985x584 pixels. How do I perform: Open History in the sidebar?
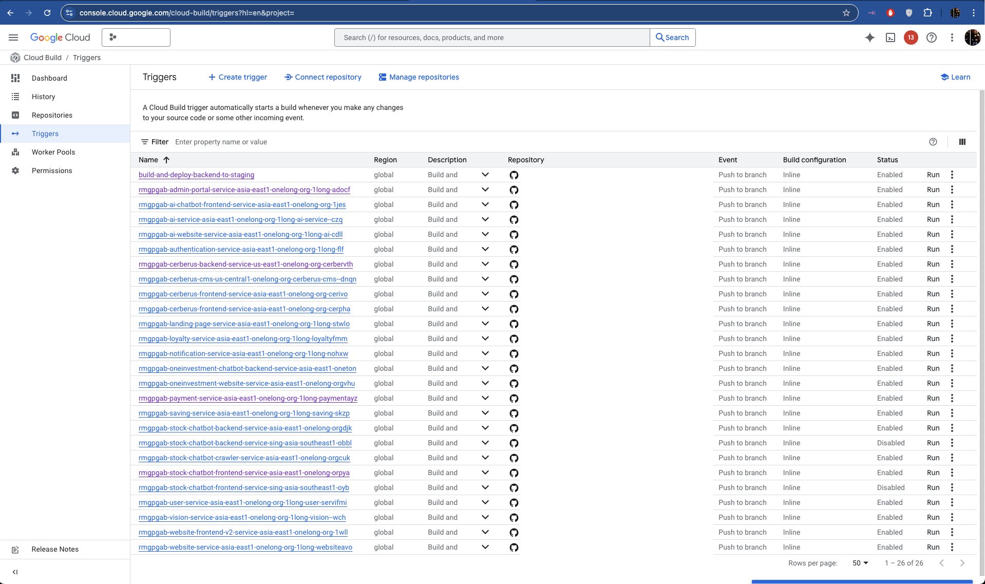click(x=65, y=97)
